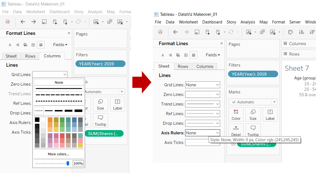Click More colors... in the color picker
Screen dimensions: 316x173
[x=58, y=154]
